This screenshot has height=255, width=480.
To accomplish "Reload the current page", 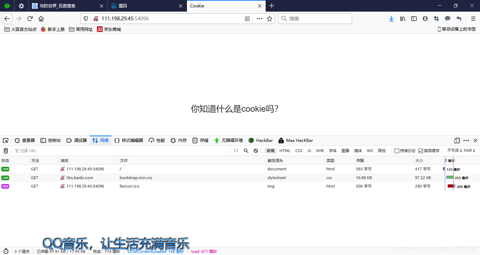I will [x=30, y=19].
